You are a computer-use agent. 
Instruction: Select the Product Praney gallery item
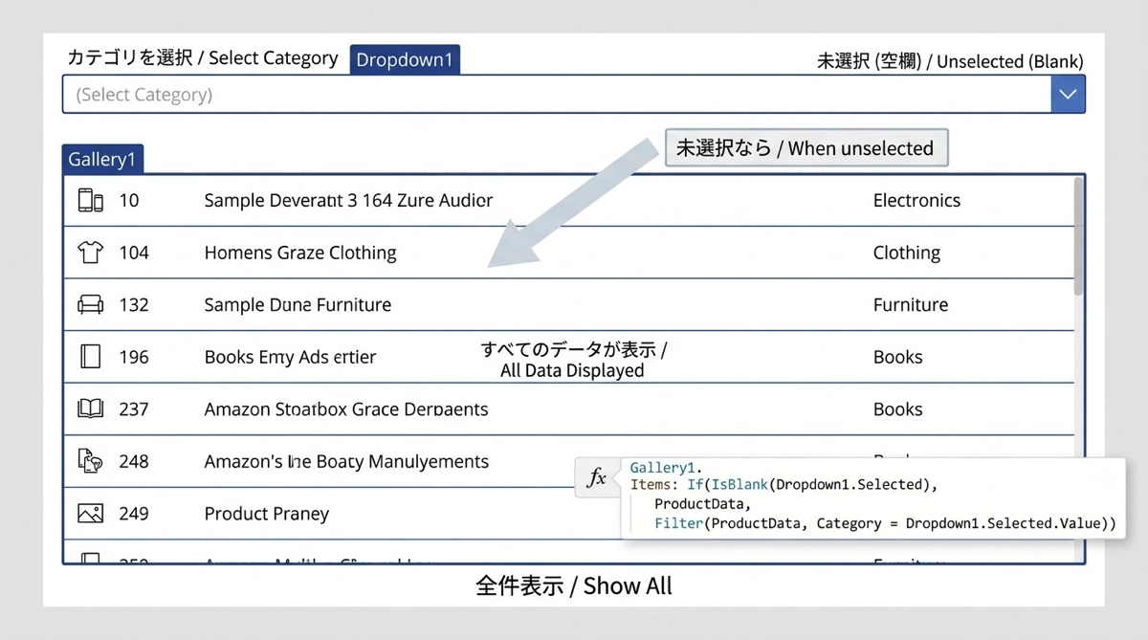(267, 514)
